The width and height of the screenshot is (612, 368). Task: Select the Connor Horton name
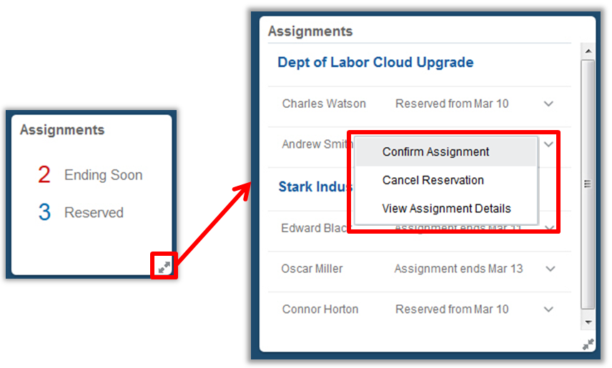point(320,309)
